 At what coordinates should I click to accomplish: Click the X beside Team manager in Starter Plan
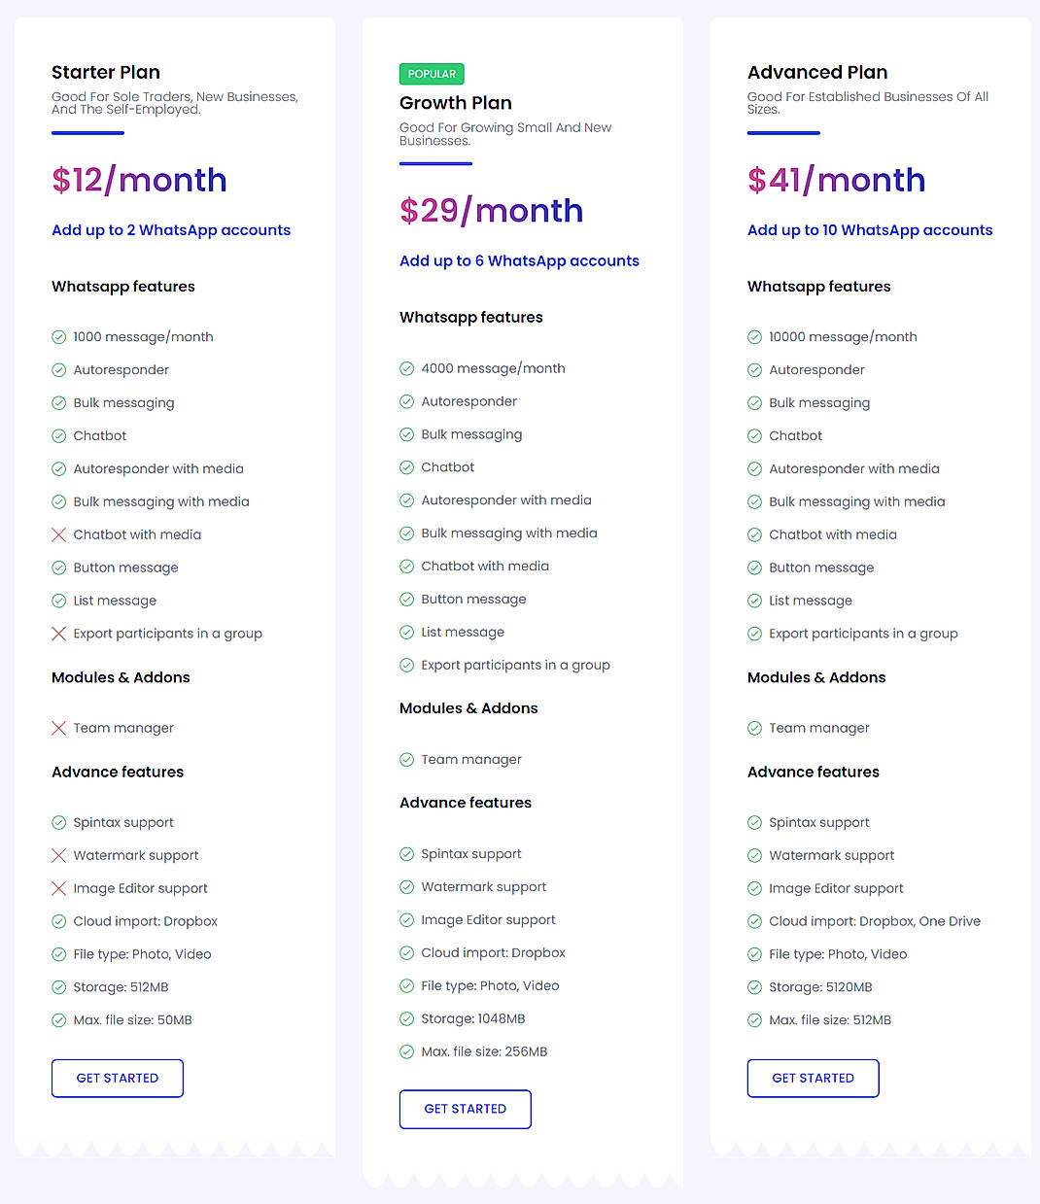coord(58,728)
